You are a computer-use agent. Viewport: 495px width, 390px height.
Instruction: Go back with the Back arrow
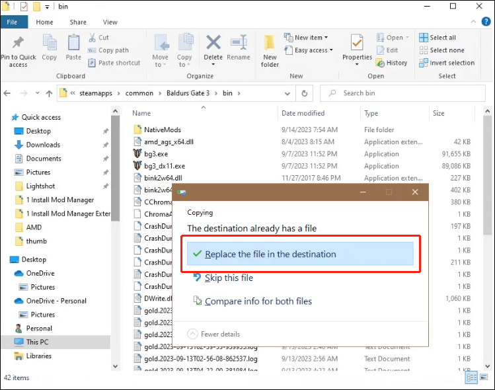[x=7, y=93]
